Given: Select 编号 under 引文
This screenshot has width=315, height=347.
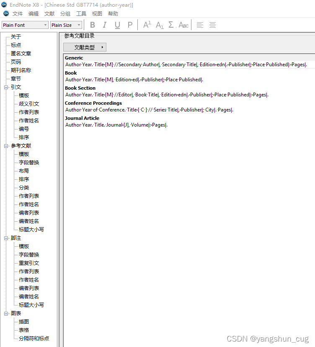Looking at the screenshot, I should (x=24, y=129).
